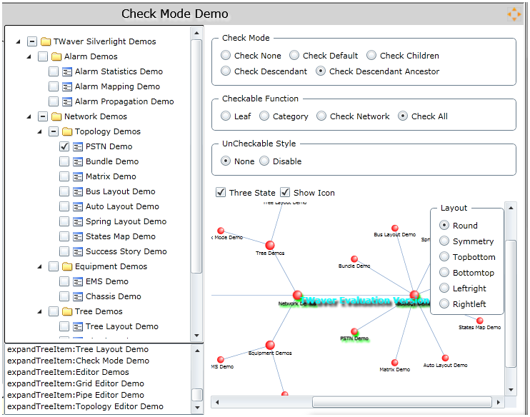This screenshot has width=530, height=417.
Task: Click the Equipment Demos folder icon
Action: coord(67,266)
